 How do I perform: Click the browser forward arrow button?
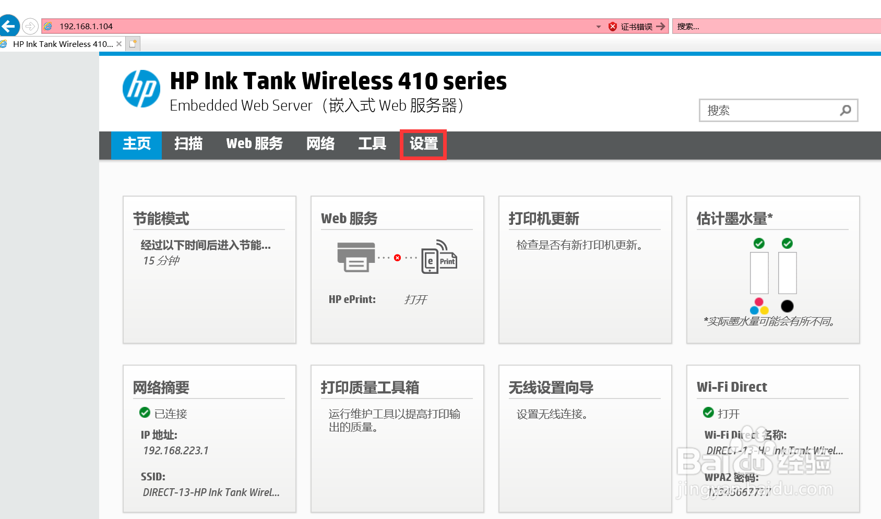30,26
